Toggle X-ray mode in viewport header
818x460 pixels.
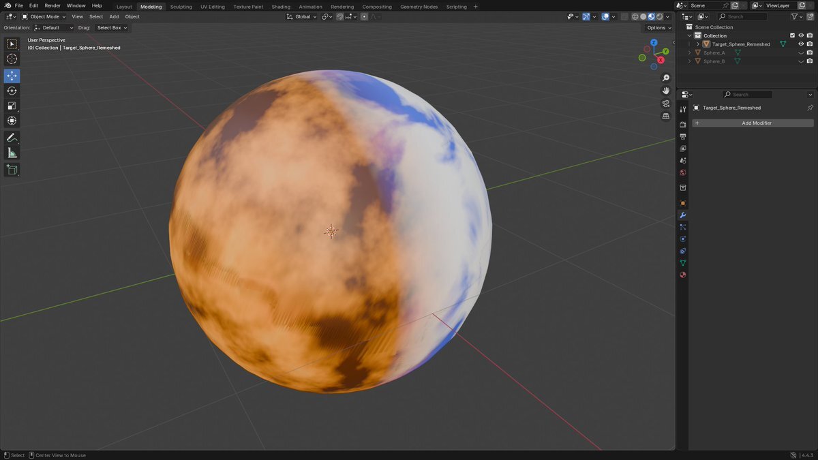coord(624,16)
